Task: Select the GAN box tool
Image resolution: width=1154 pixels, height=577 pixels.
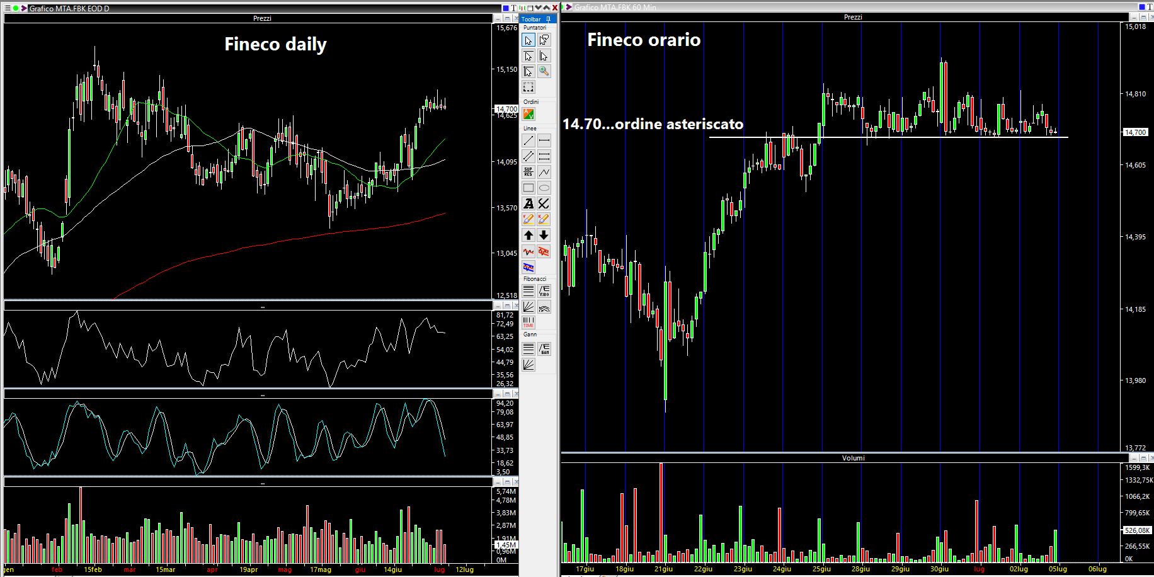Action: [544, 348]
